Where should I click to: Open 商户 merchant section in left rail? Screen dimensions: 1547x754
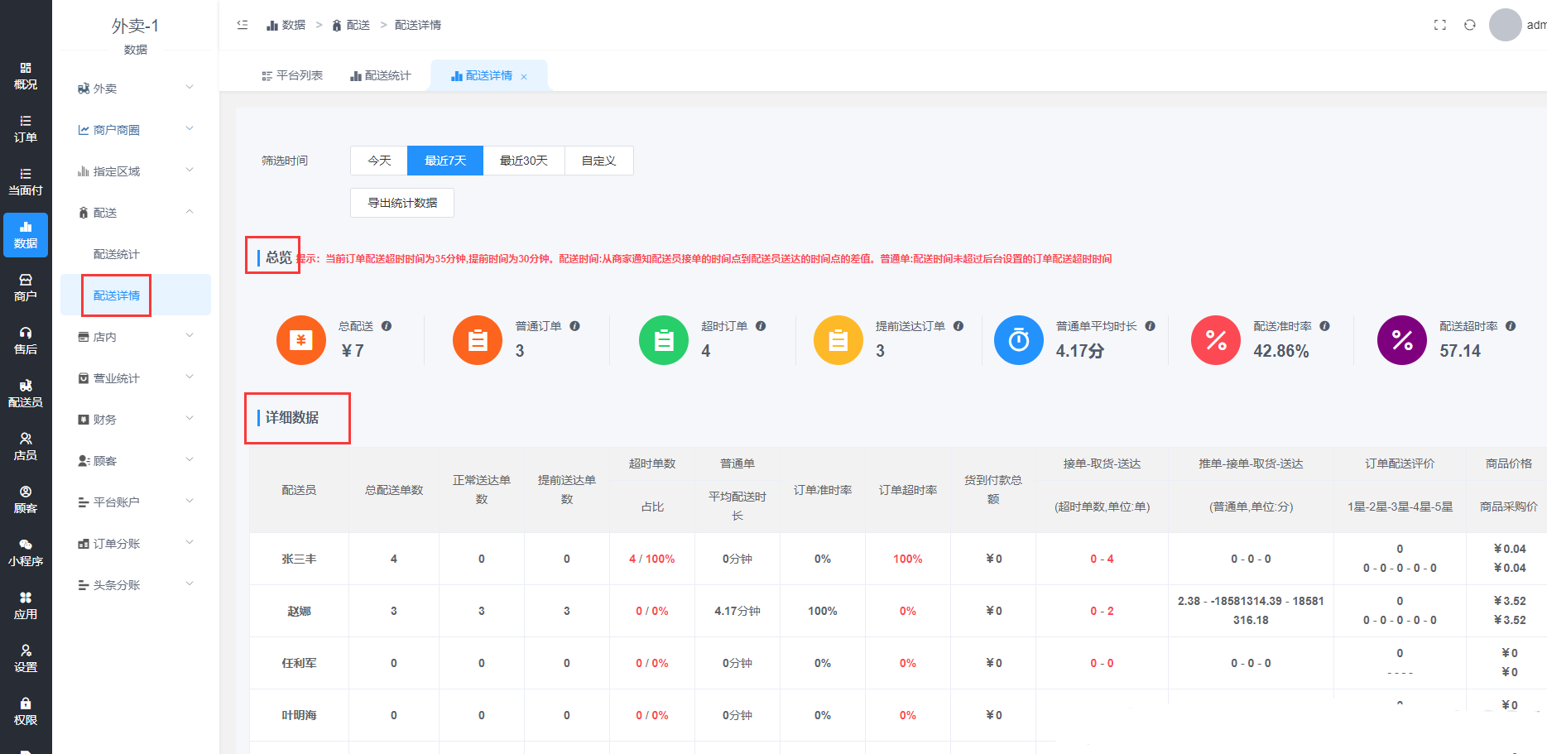coord(26,288)
